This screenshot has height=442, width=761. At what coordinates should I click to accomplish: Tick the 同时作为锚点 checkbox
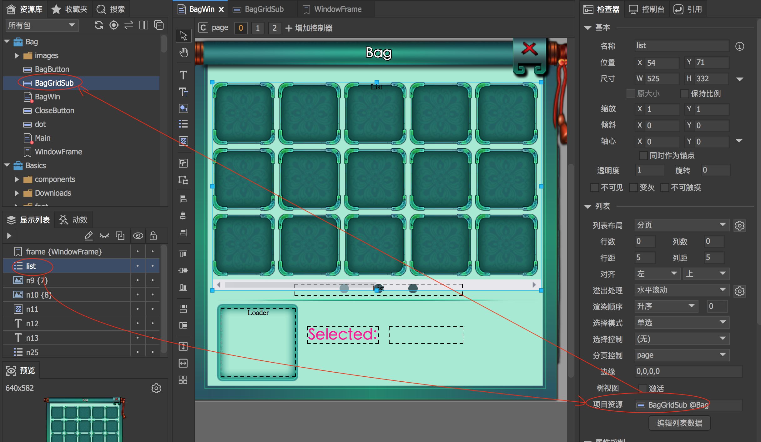(x=643, y=155)
